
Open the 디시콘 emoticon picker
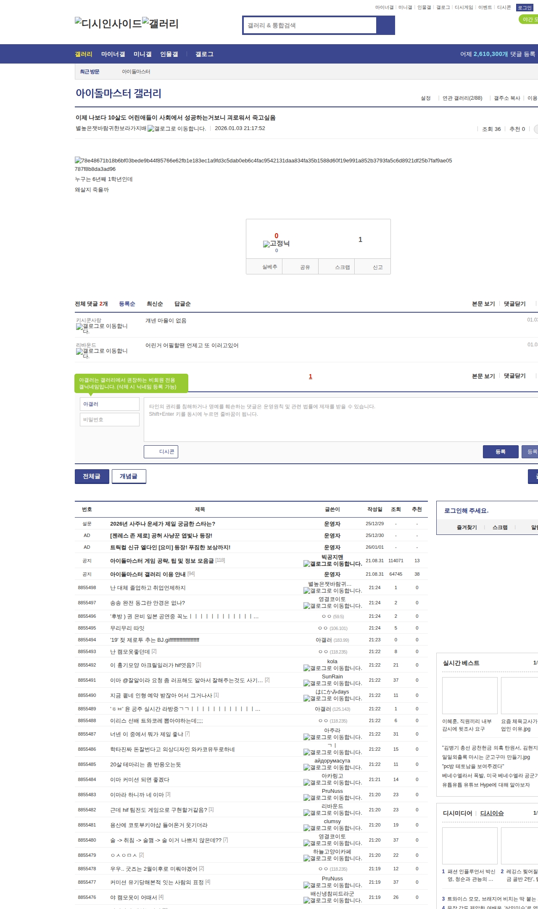click(161, 452)
